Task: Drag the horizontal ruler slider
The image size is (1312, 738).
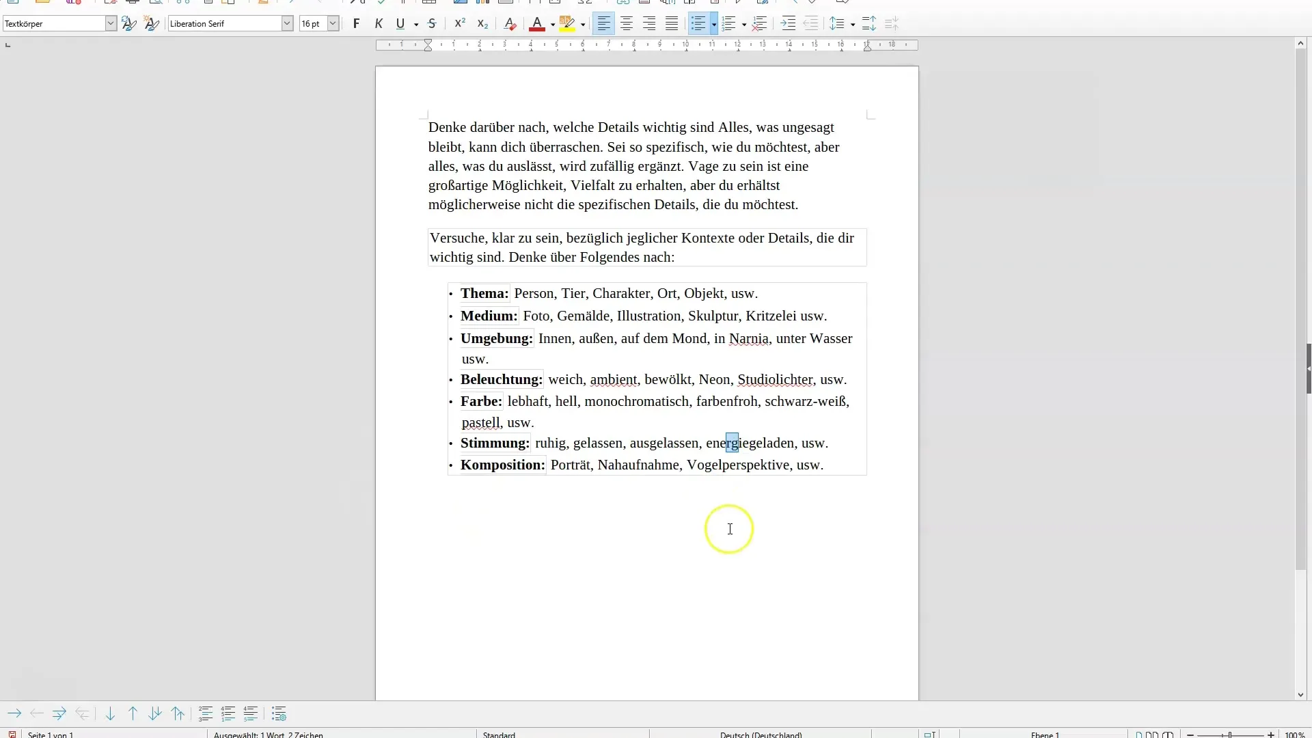Action: coord(427,44)
